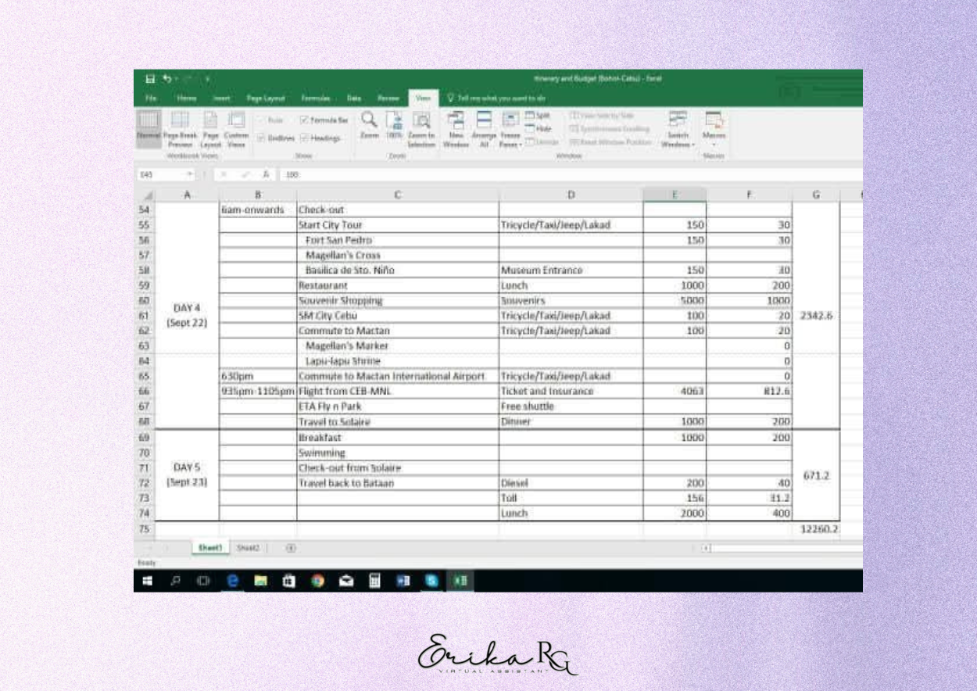Select column E header

click(x=675, y=194)
